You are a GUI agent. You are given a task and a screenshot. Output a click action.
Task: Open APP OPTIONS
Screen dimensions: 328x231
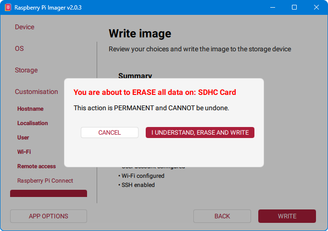(x=49, y=216)
